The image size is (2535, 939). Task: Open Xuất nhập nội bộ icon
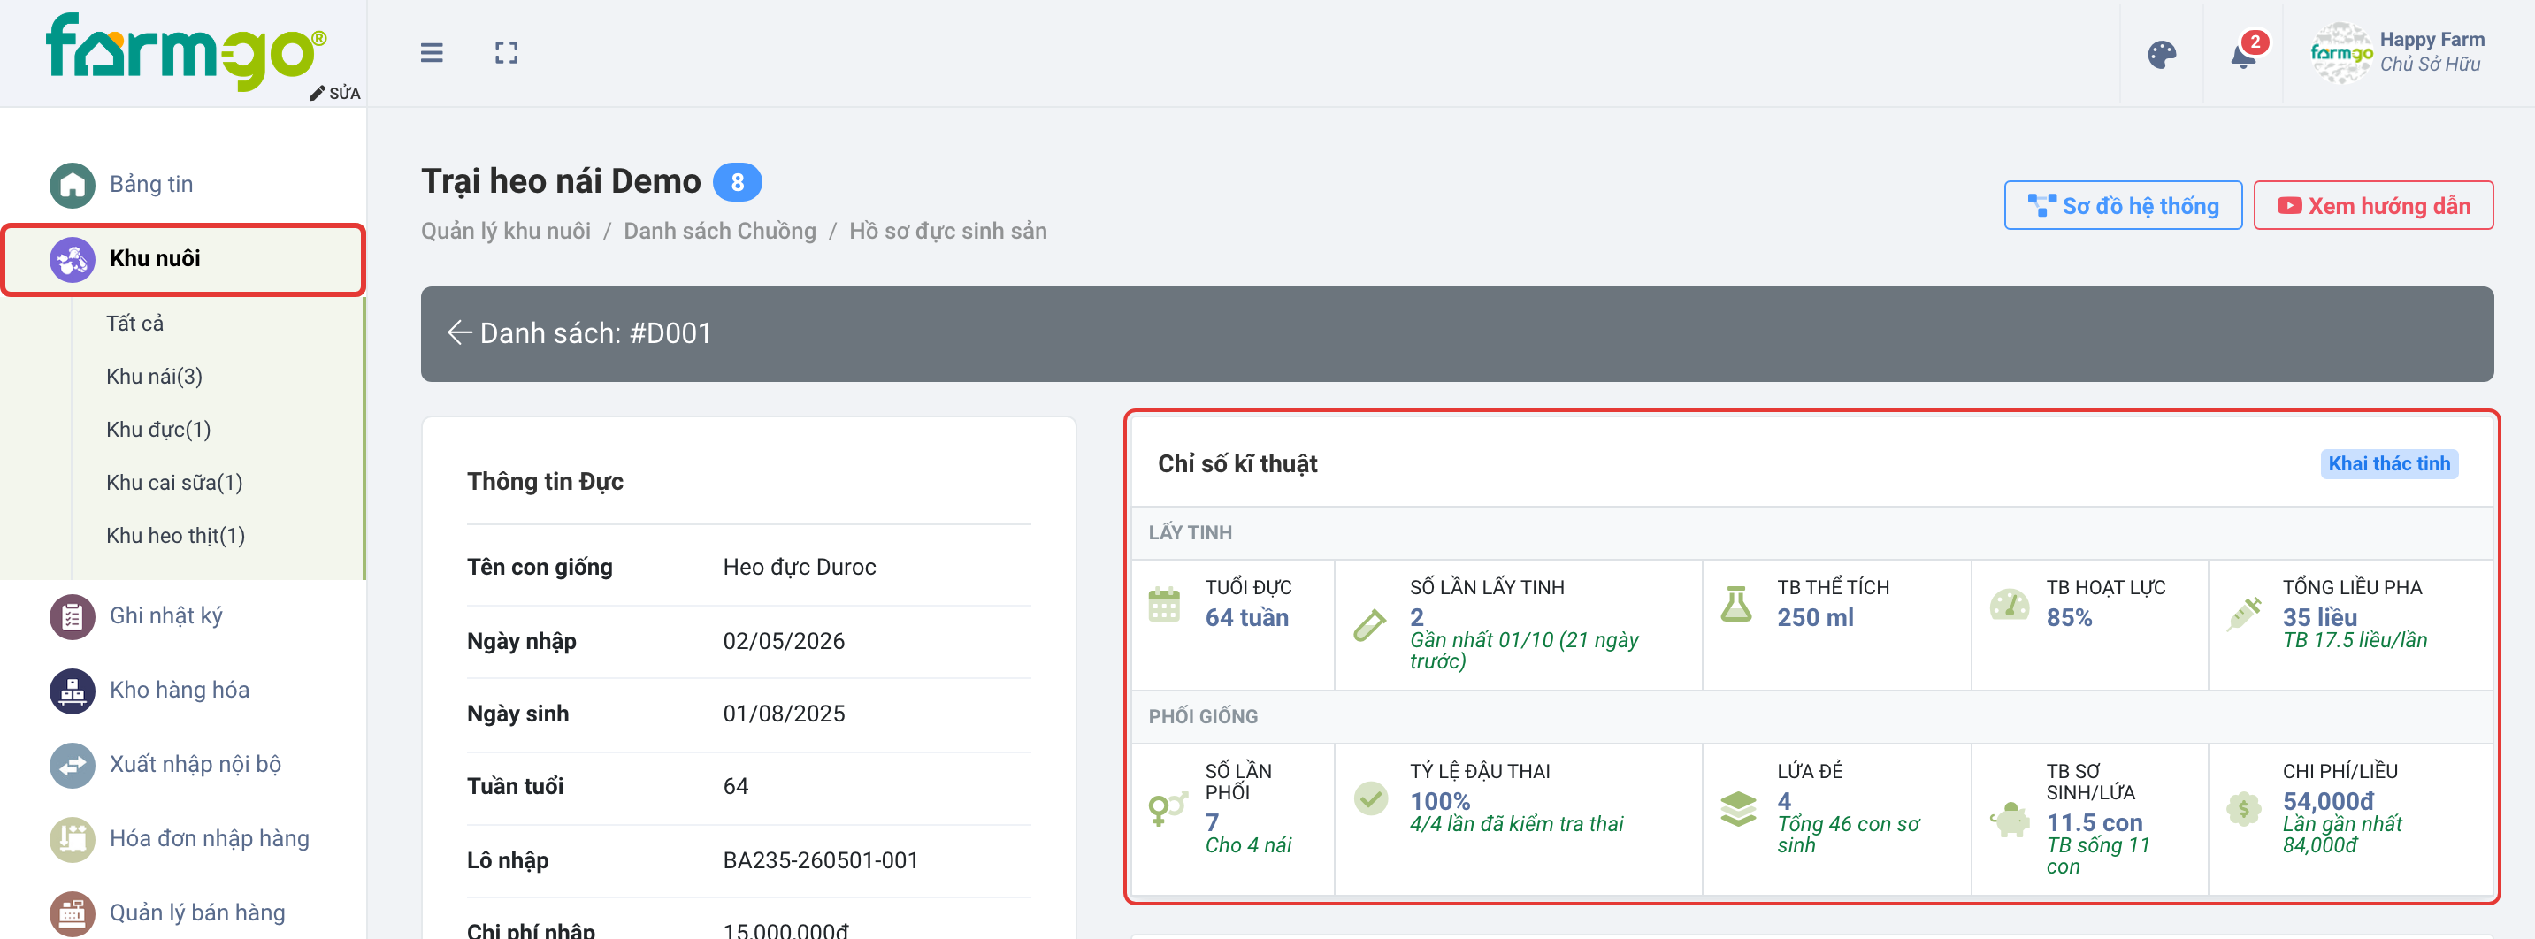[x=73, y=765]
